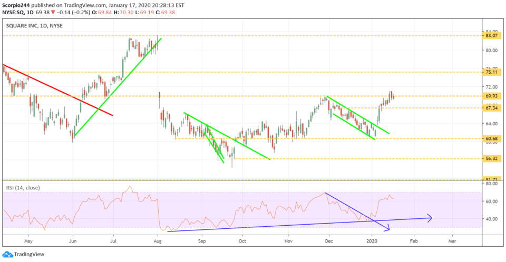Click the RSI (14, close) indicator label
Screen dimensions: 506x262
click(23, 188)
